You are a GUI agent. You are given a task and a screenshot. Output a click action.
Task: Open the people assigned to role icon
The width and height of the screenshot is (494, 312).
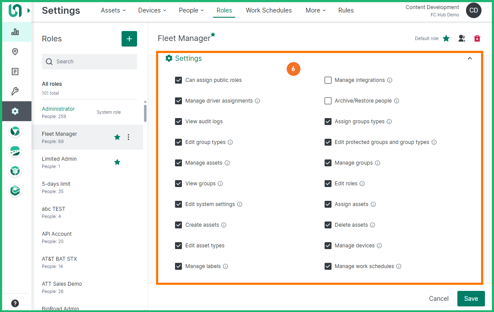click(x=462, y=38)
